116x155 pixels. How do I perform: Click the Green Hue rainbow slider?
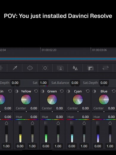(x=52, y=120)
